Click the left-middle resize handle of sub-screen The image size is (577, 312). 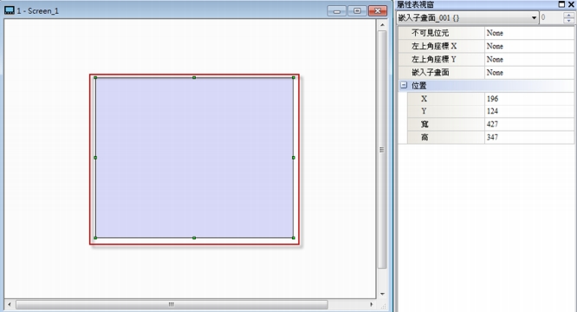point(95,158)
